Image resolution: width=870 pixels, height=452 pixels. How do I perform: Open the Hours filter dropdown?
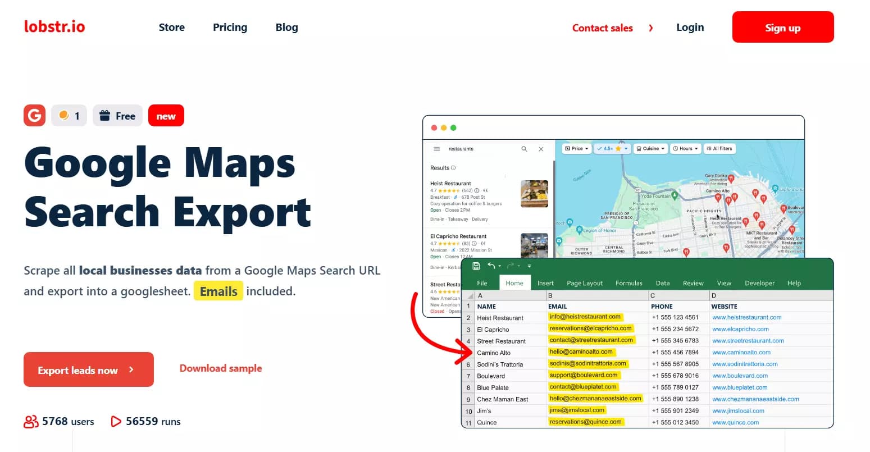coord(686,148)
